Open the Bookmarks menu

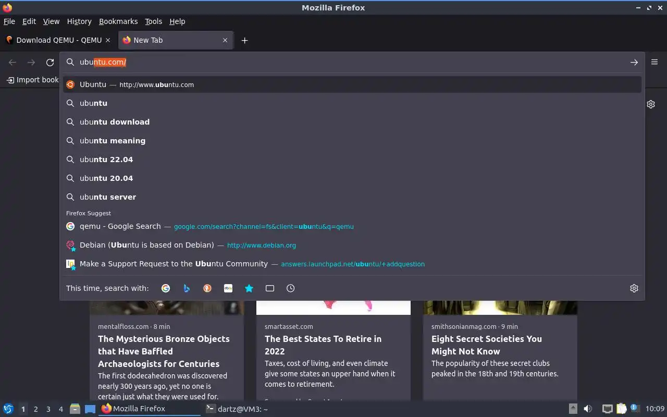pos(118,21)
